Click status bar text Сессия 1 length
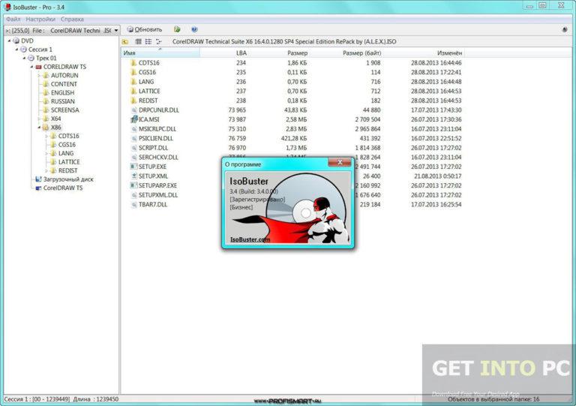 pyautogui.click(x=61, y=399)
